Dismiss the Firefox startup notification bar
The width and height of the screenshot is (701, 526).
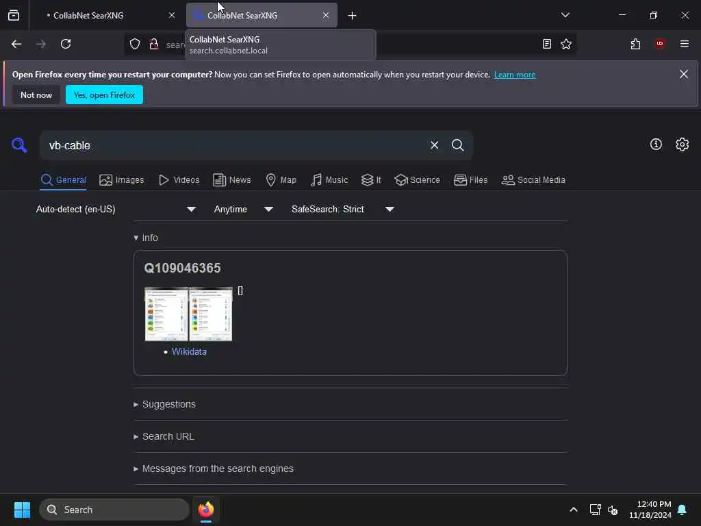click(684, 74)
